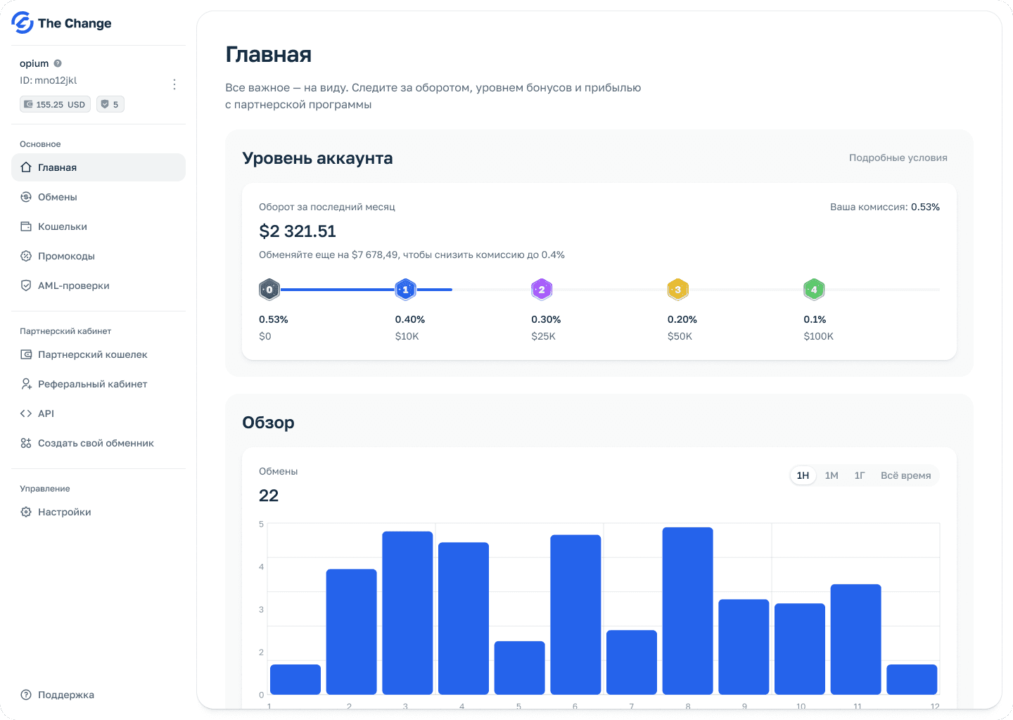Click the Партнерский кошелек wallet icon
The width and height of the screenshot is (1013, 720).
point(26,354)
